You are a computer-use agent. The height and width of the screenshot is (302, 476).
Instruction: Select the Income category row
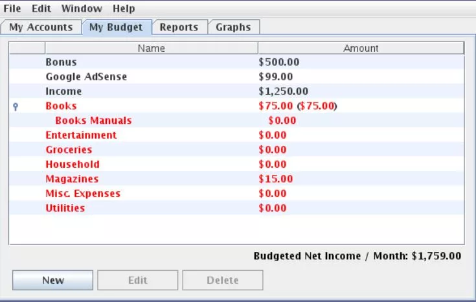(x=237, y=91)
